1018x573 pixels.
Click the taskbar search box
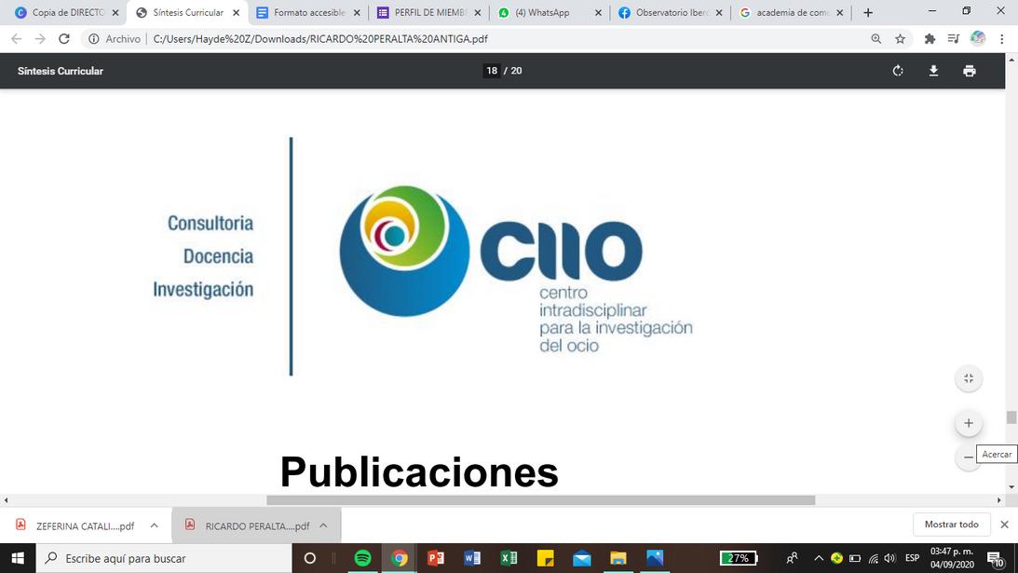(164, 558)
